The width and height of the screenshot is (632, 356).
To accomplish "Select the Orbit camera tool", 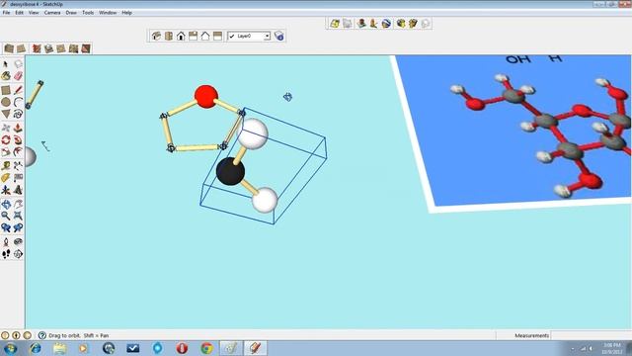I will coord(6,204).
